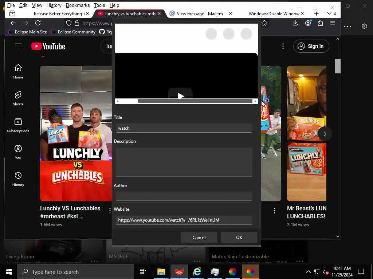Switch to Release Better Everything tab
Image resolution: width=373 pixels, height=279 pixels.
pyautogui.click(x=58, y=14)
